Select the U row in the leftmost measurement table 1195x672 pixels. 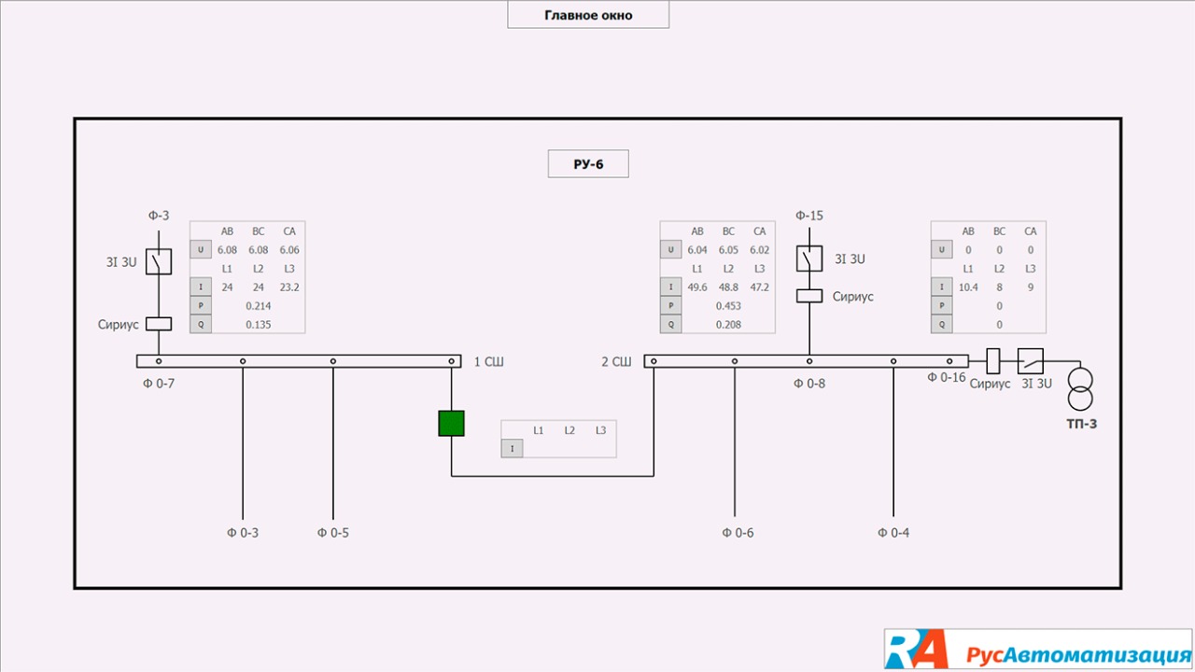tap(201, 250)
